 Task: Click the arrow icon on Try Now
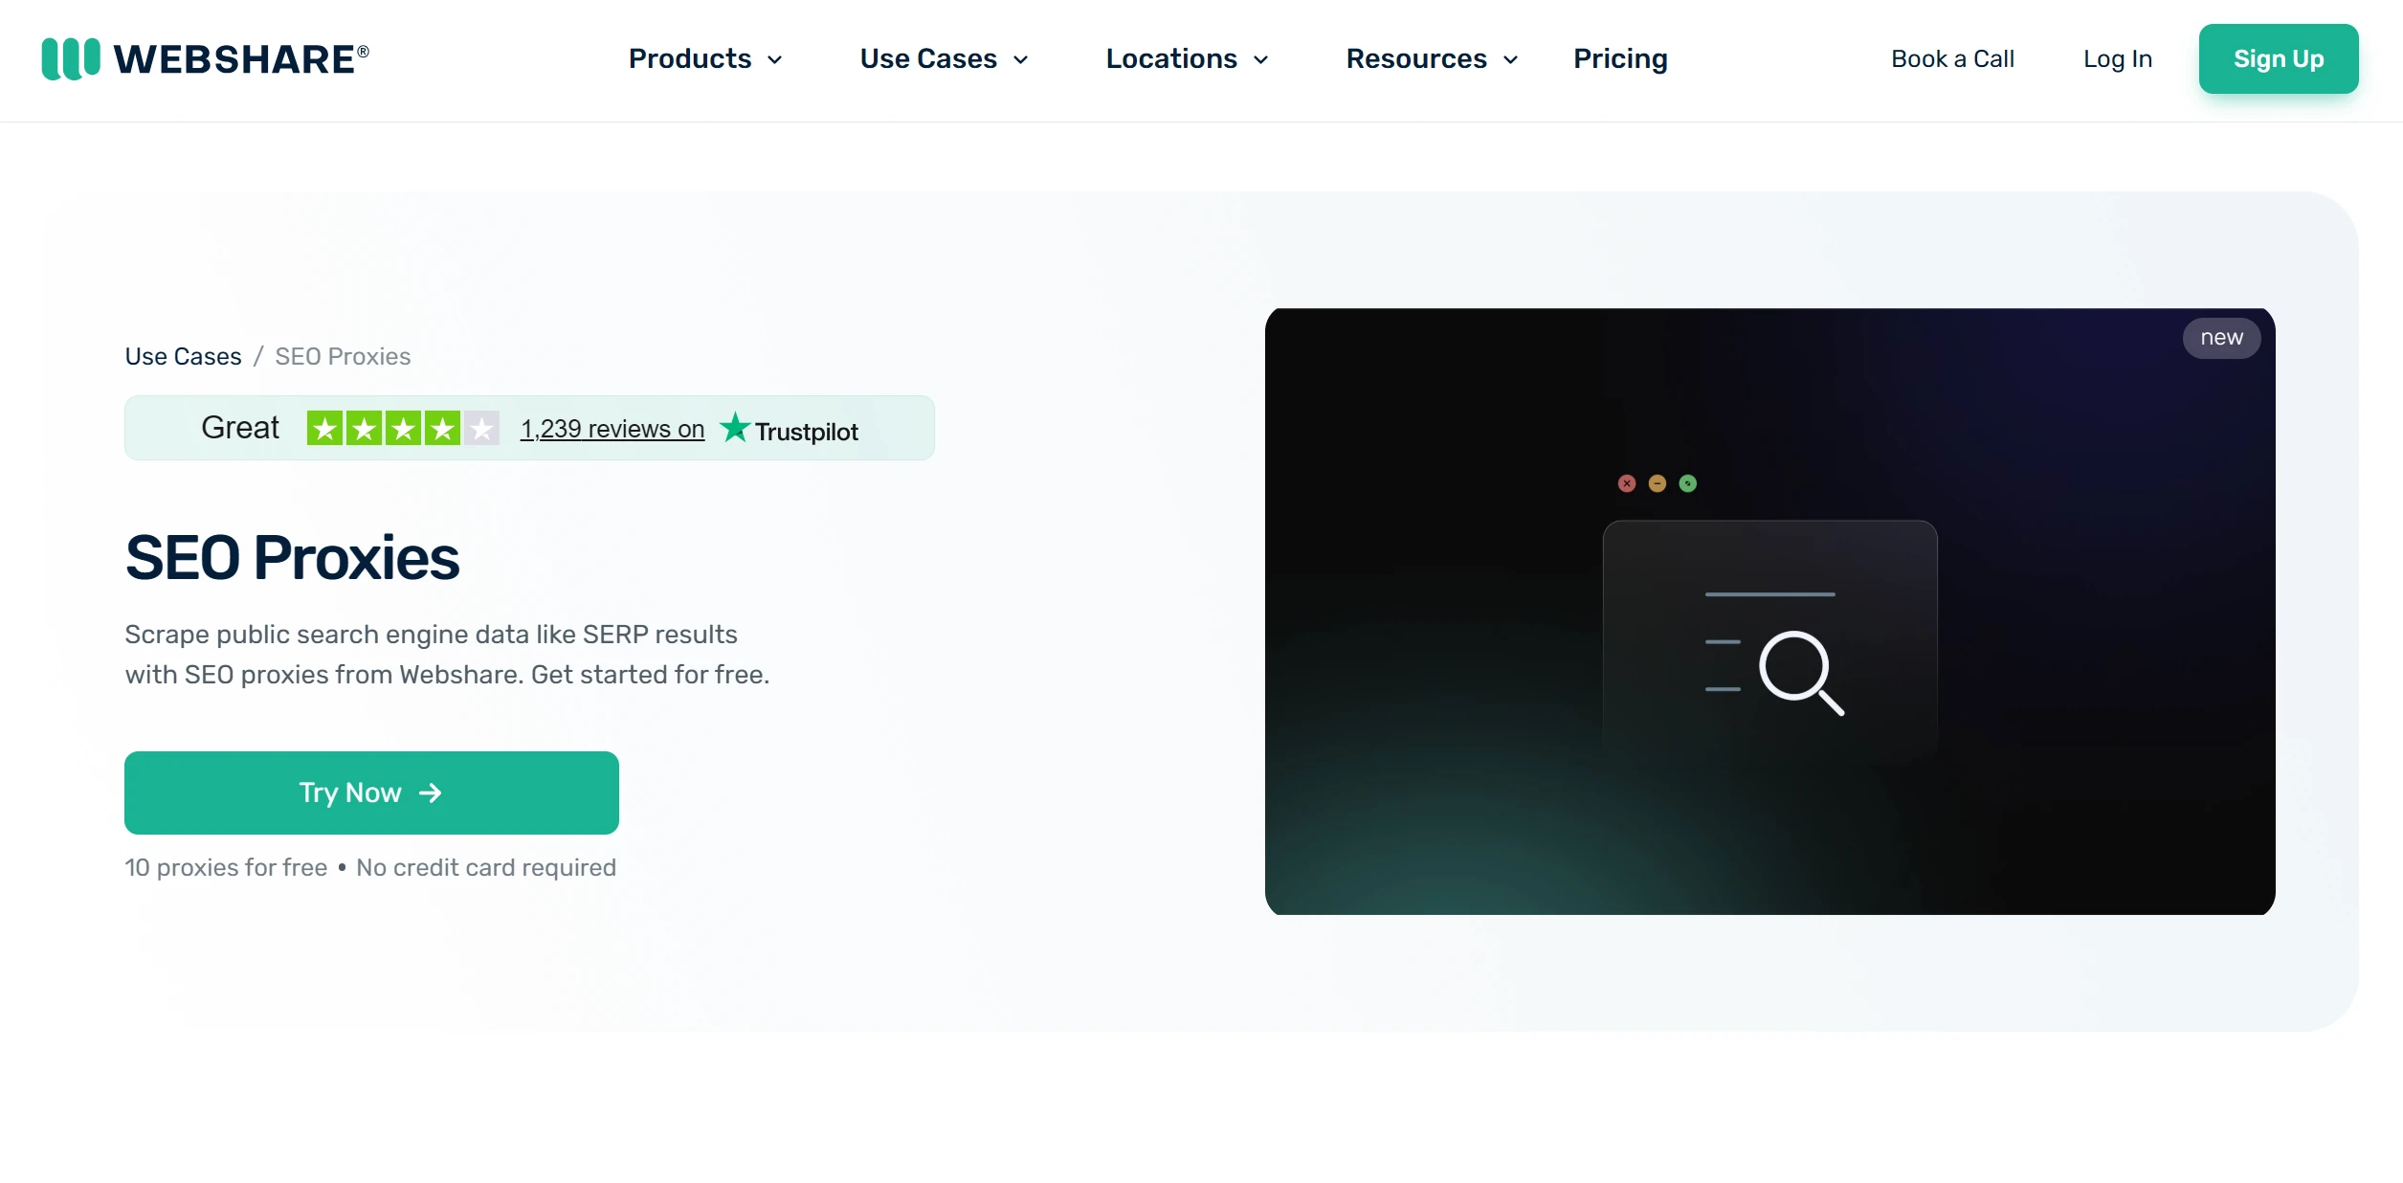tap(431, 792)
